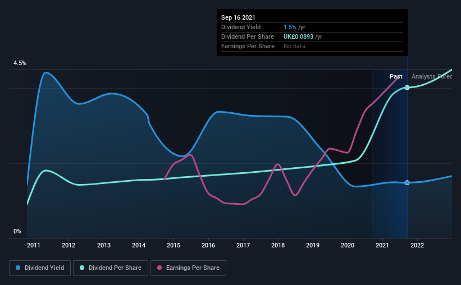
Task: Click the Past section label
Action: coord(396,76)
